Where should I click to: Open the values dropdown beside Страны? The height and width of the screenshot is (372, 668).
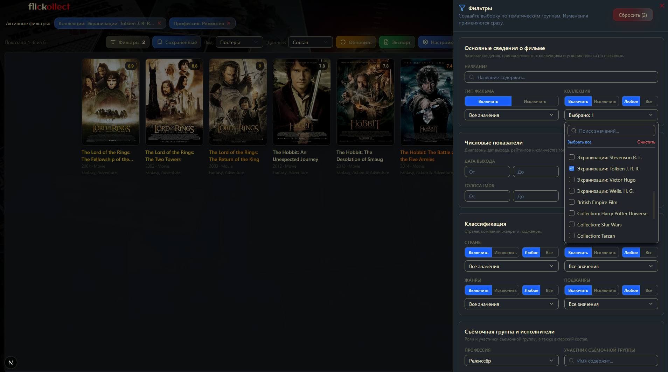coord(611,266)
